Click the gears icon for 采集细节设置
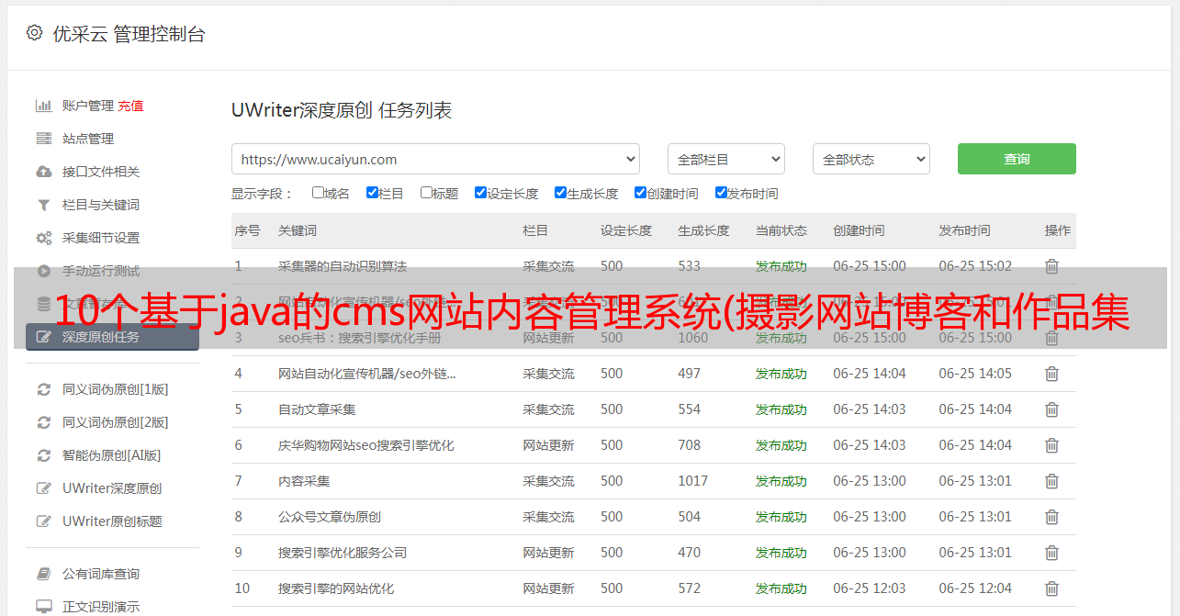1180x616 pixels. point(43,238)
